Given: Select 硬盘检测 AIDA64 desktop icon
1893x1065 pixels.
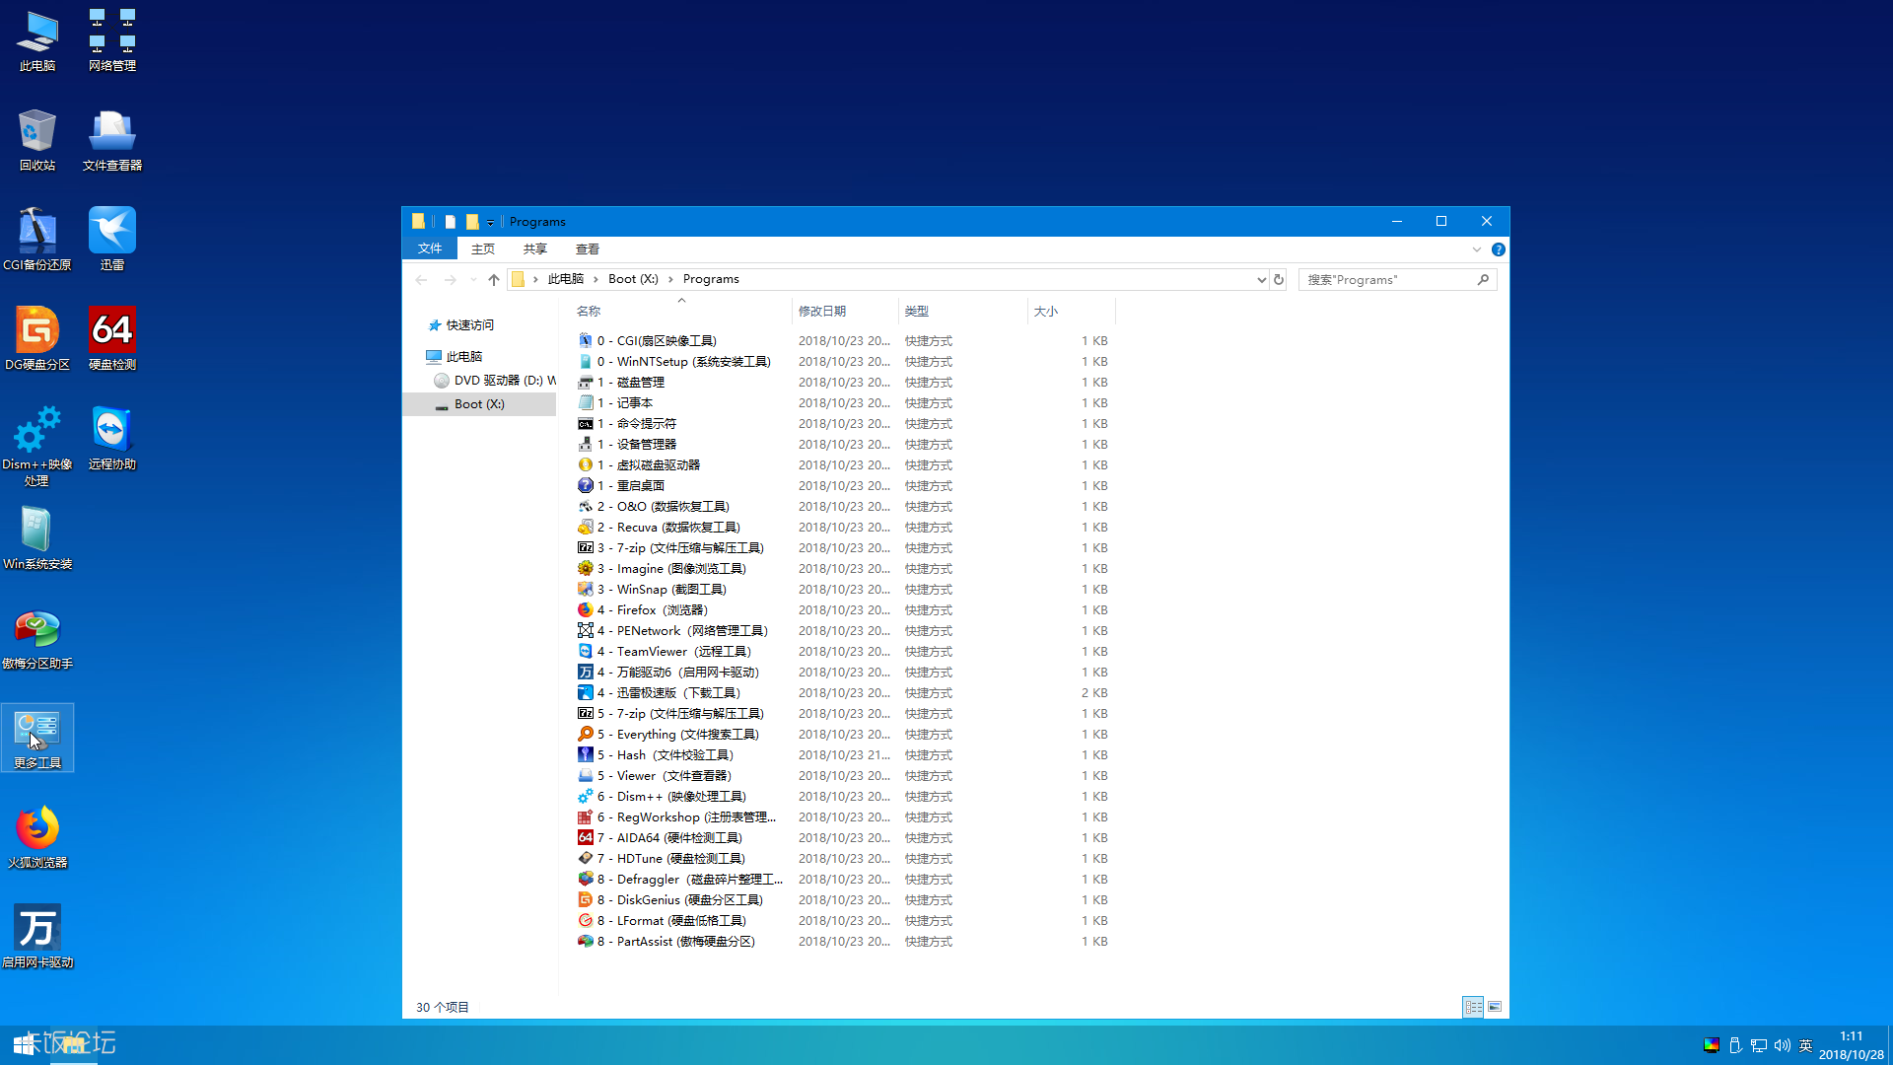Looking at the screenshot, I should (112, 339).
